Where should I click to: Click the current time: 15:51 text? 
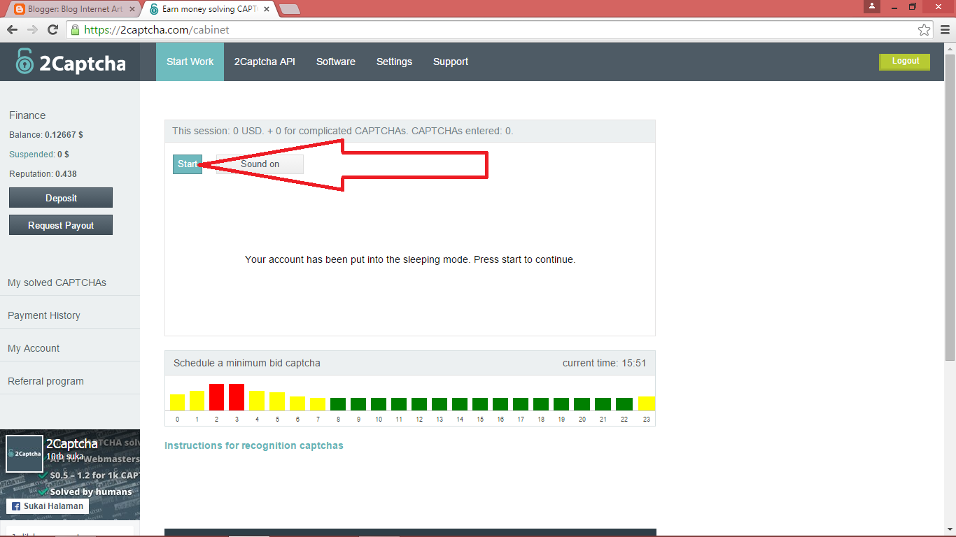pos(604,363)
